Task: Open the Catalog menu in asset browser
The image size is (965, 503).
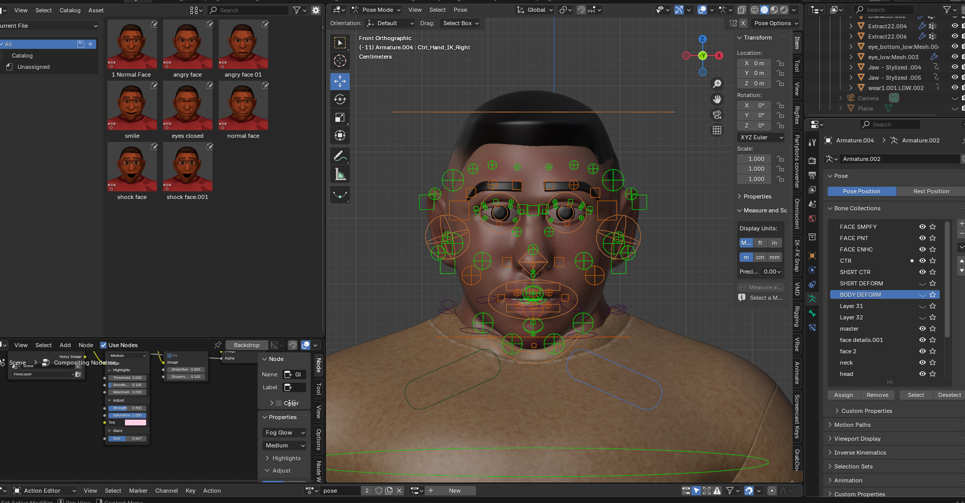Action: 70,10
